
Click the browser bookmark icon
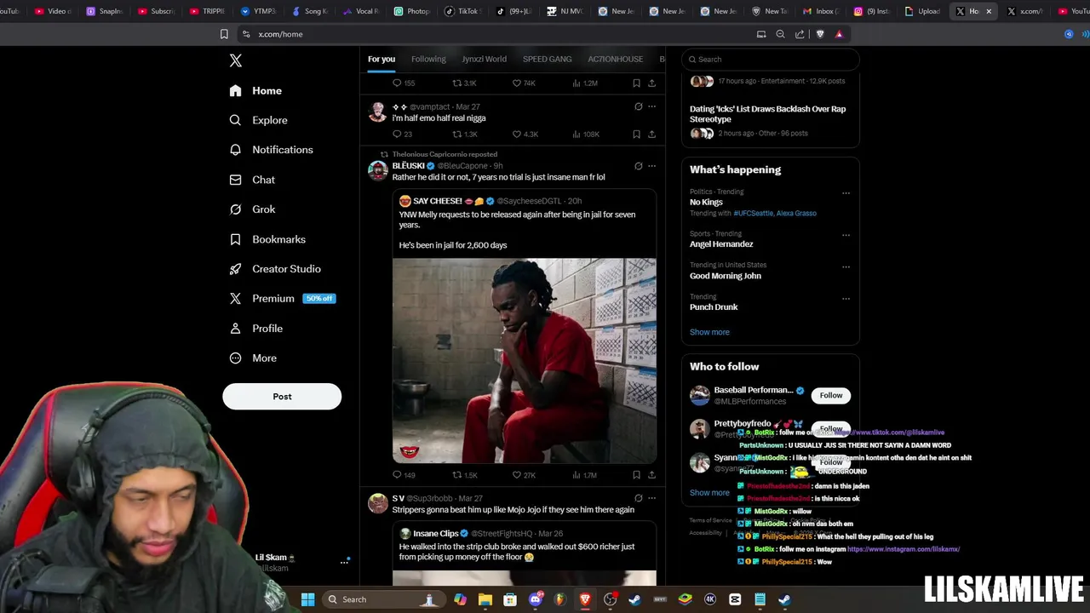tap(224, 34)
